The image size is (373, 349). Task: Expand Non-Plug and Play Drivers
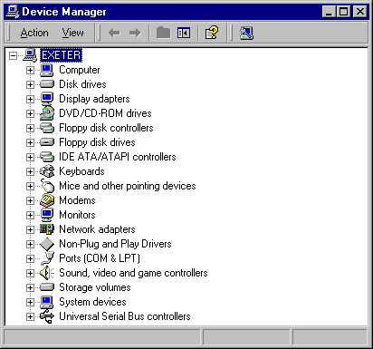click(x=30, y=244)
